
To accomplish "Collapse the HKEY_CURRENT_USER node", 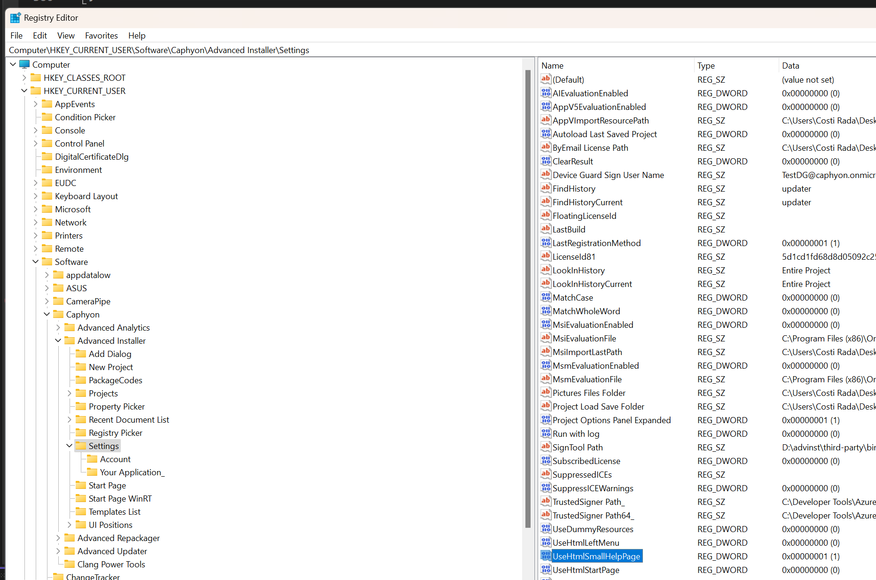I will coord(24,91).
